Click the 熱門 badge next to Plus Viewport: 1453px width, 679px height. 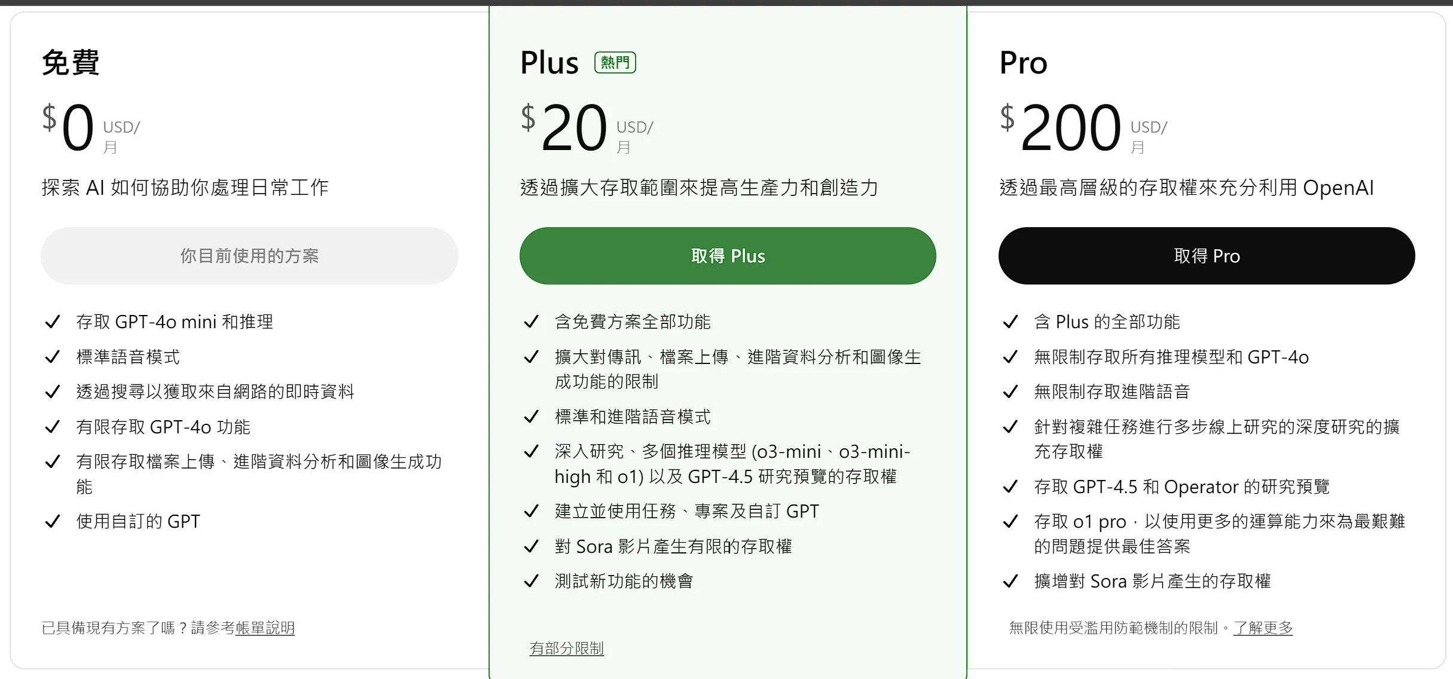[x=615, y=62]
